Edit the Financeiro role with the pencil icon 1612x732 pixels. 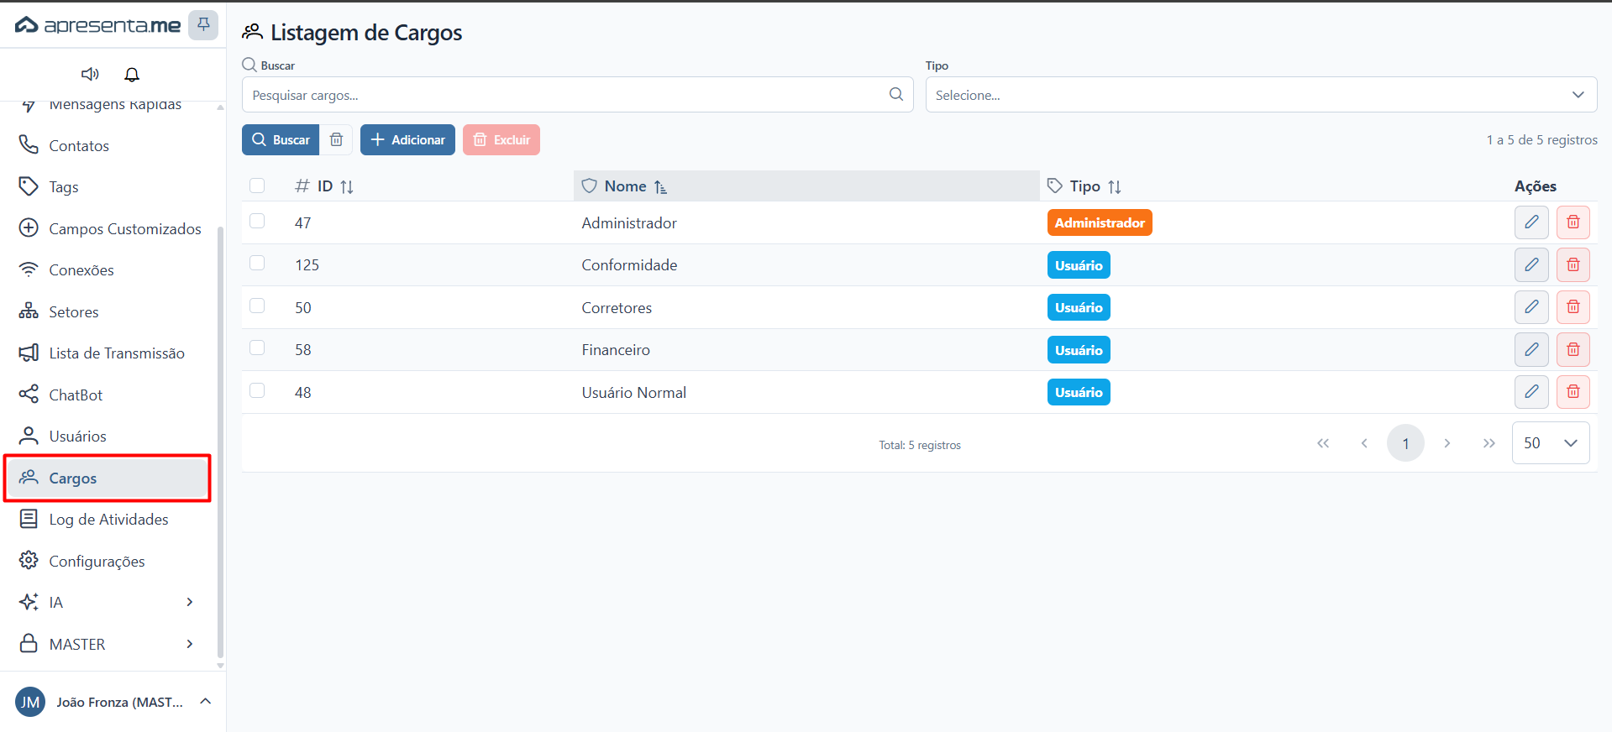1531,350
